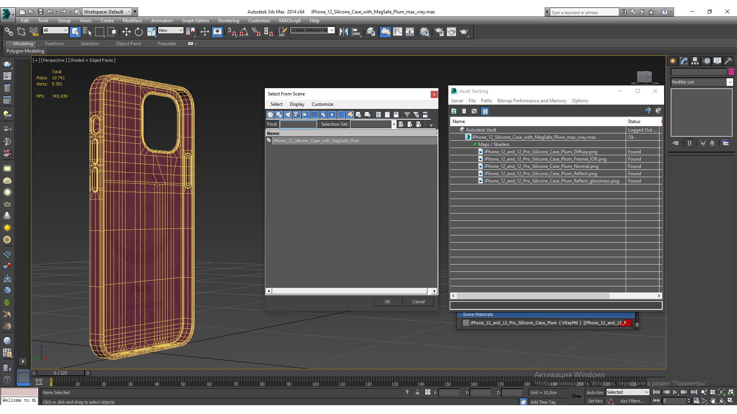737x414 pixels.
Task: Open Select by Name tool
Action: click(x=87, y=32)
